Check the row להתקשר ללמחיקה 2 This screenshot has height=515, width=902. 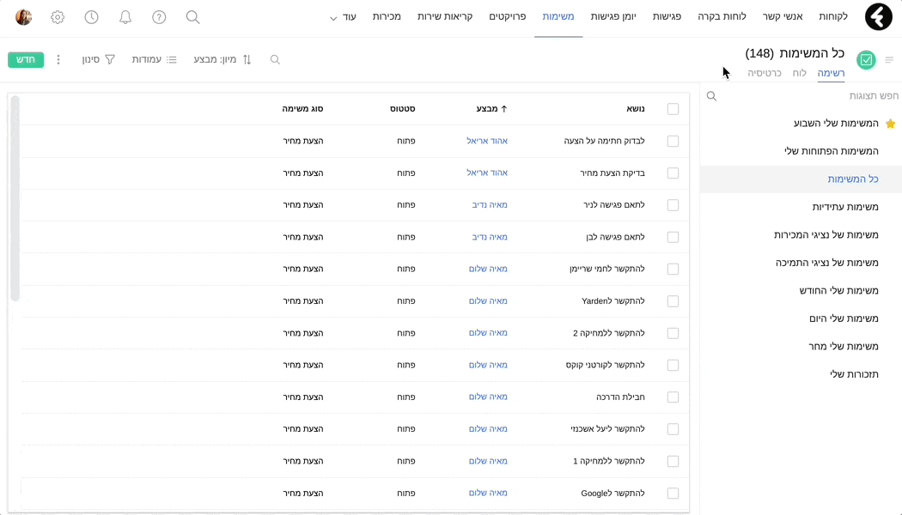673,333
